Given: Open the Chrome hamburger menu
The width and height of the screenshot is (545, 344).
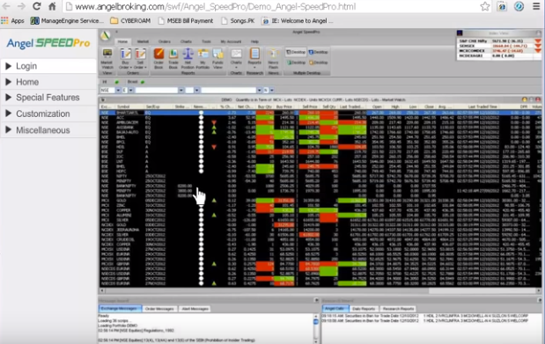Looking at the screenshot, I should pos(536,6).
